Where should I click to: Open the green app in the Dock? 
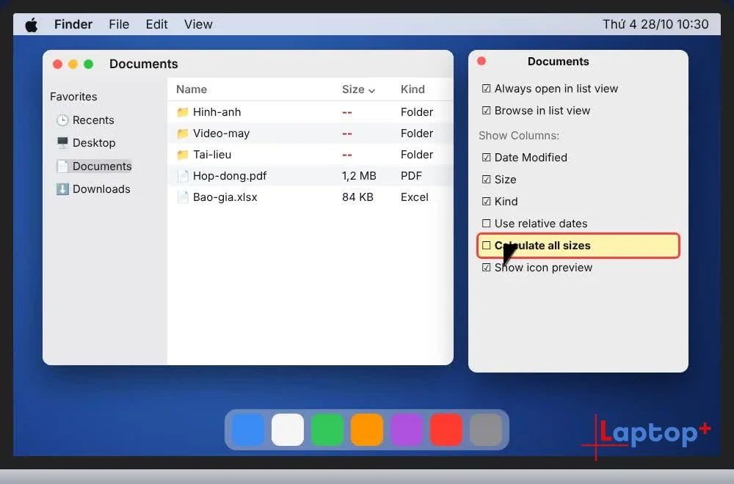[327, 429]
